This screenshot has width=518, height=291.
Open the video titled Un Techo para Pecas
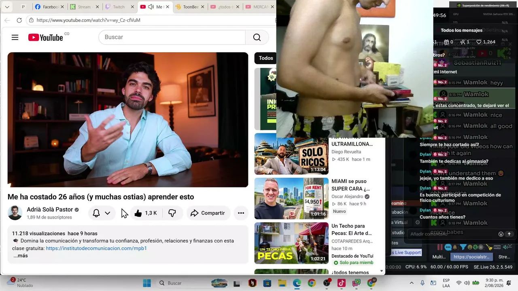pyautogui.click(x=351, y=230)
